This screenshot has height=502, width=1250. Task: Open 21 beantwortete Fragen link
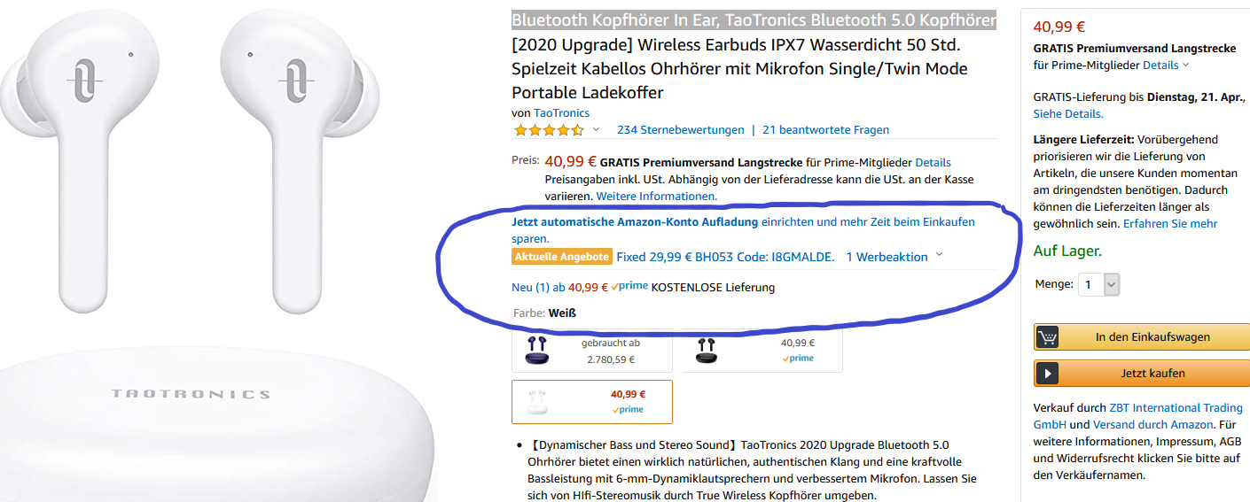(825, 130)
